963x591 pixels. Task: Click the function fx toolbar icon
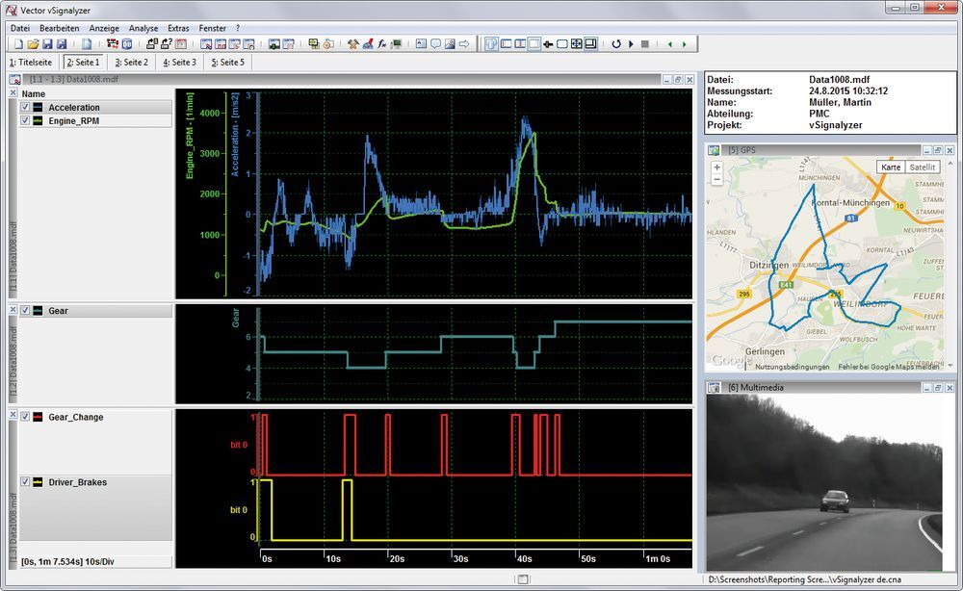(382, 44)
